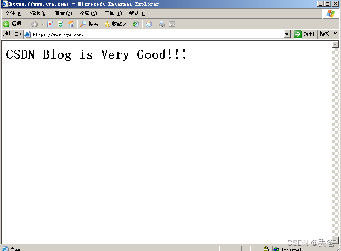341x251 pixels.
Task: Open the 查看(V) menu
Action: pyautogui.click(x=63, y=13)
